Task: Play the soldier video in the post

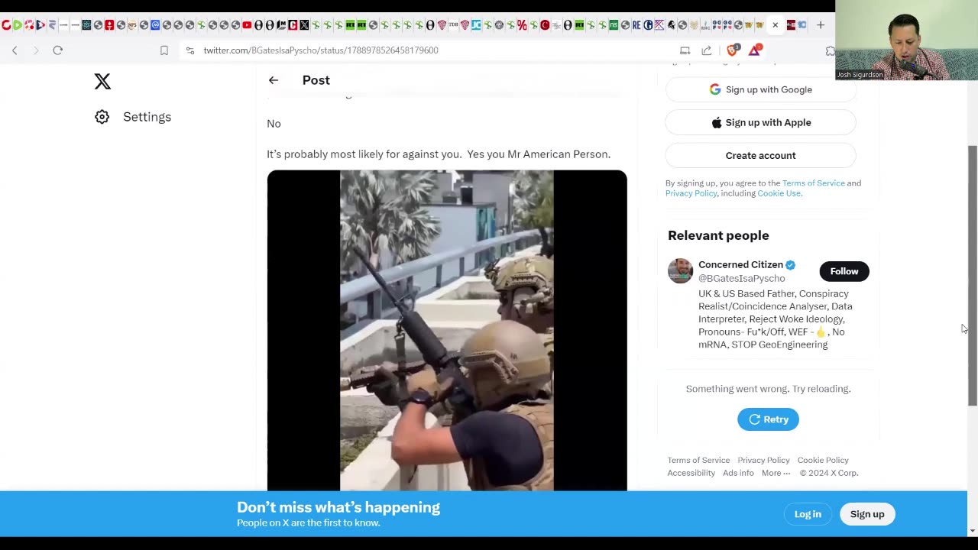Action: [x=447, y=330]
